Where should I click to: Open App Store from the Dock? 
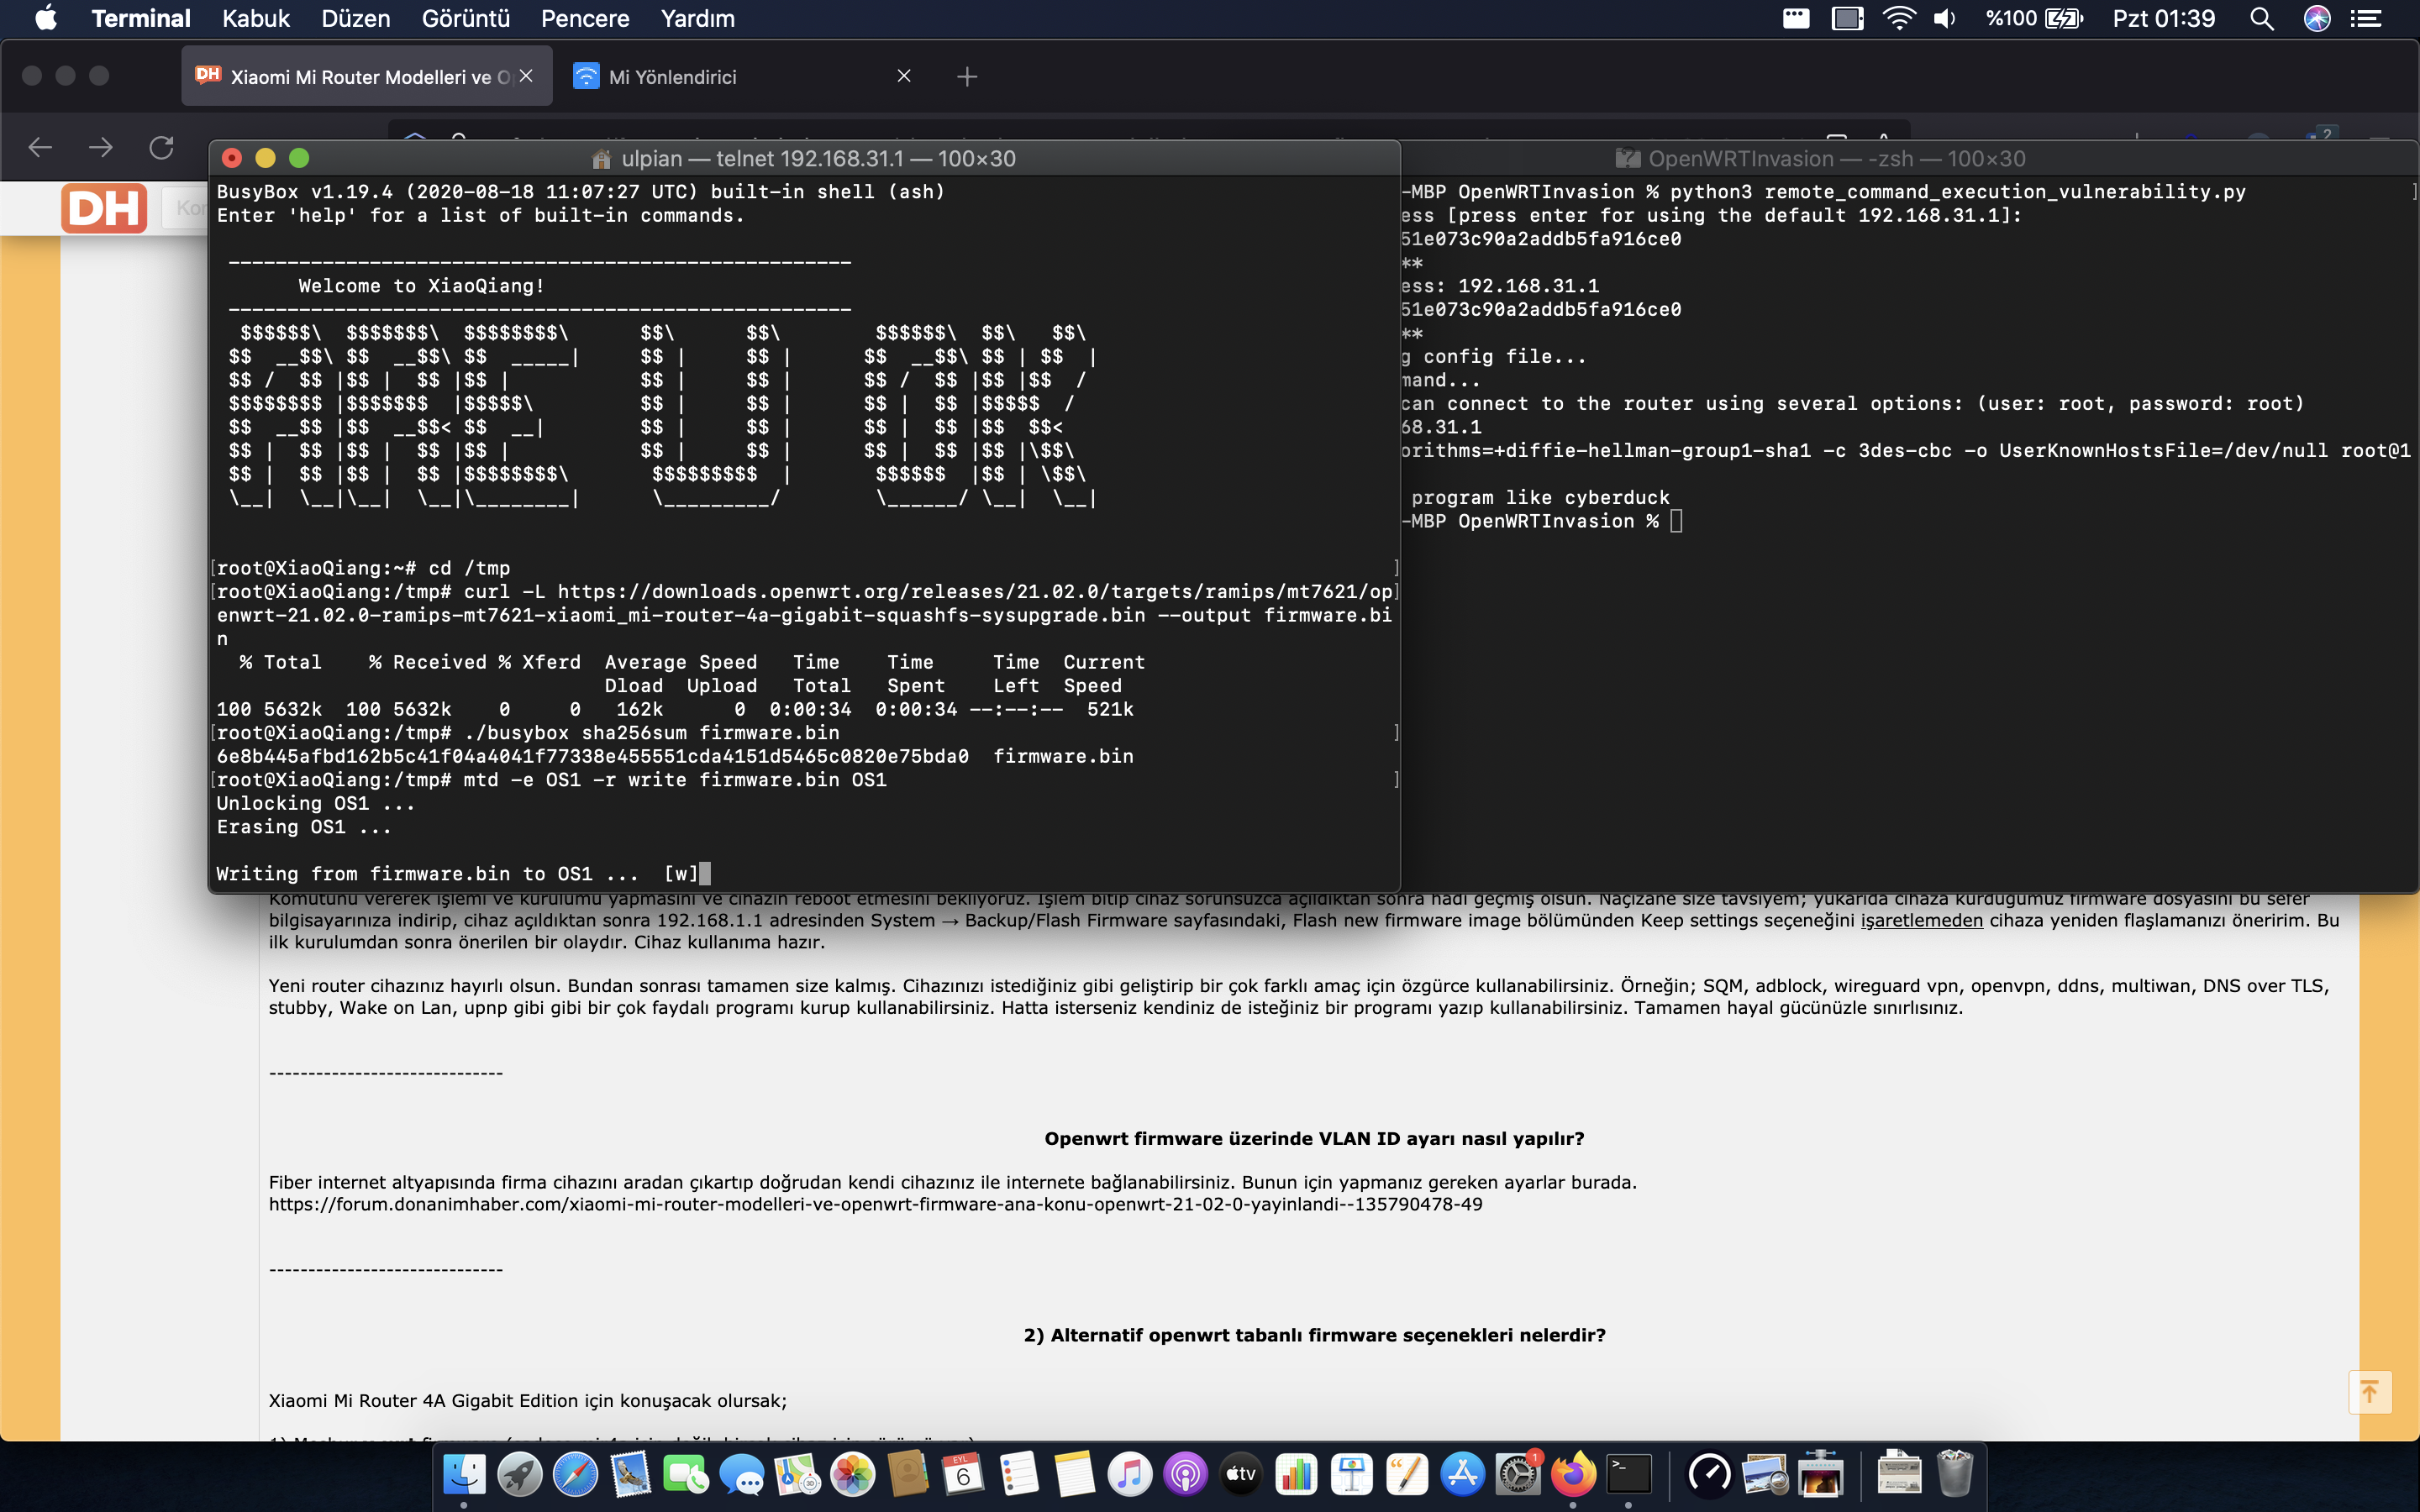1463,1474
